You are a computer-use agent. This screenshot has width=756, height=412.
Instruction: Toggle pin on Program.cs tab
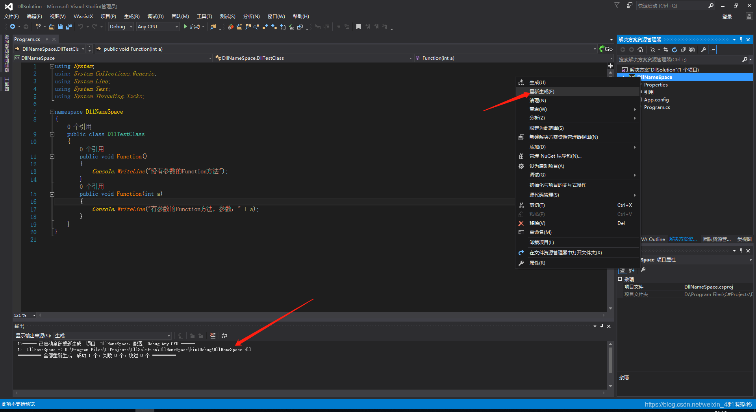tap(47, 39)
